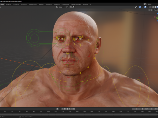158x118 pixels.
Task: Toggle viewport gizmos display
Action: 140,7
